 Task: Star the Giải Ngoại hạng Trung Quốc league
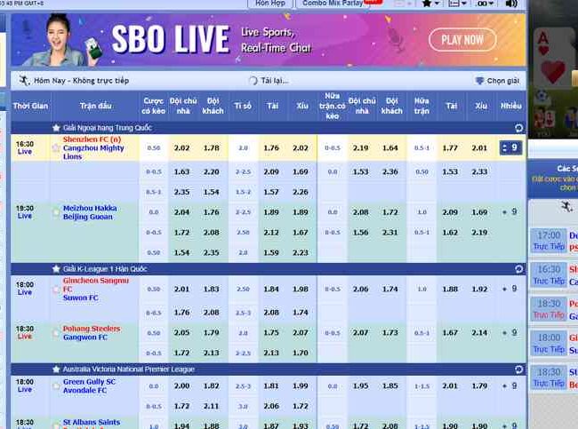pyautogui.click(x=56, y=128)
